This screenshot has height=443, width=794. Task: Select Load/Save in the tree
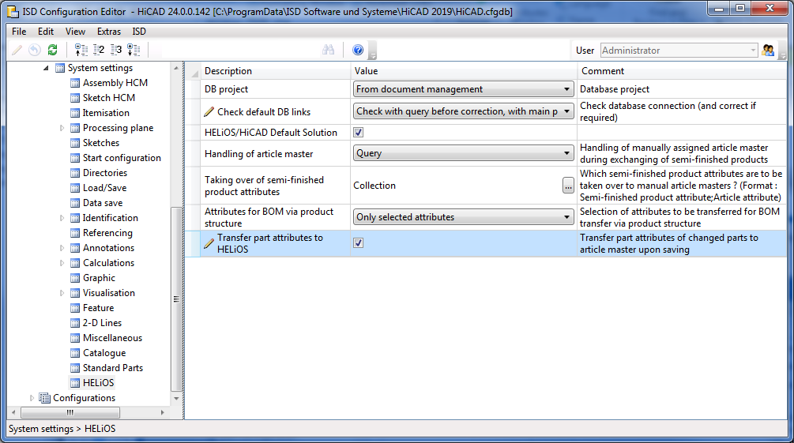[x=104, y=188]
